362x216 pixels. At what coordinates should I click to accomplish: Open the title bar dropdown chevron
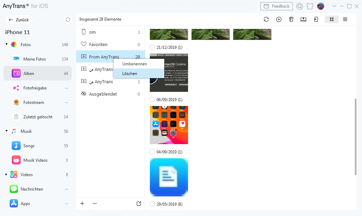(334, 6)
